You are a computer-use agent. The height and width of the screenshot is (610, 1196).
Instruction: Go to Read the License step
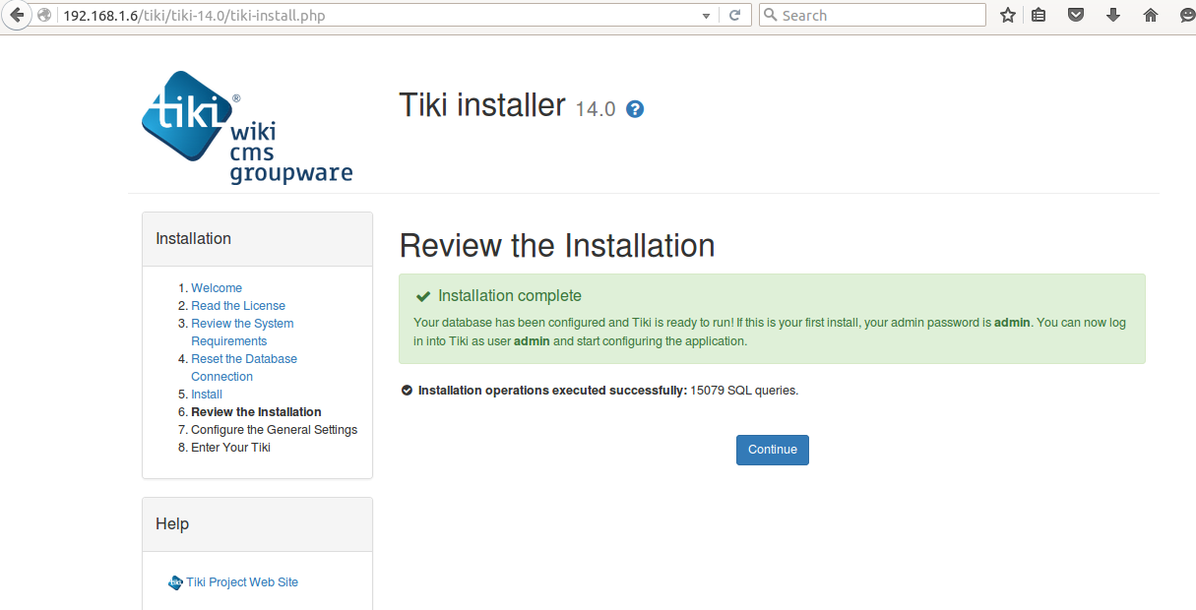pos(238,306)
